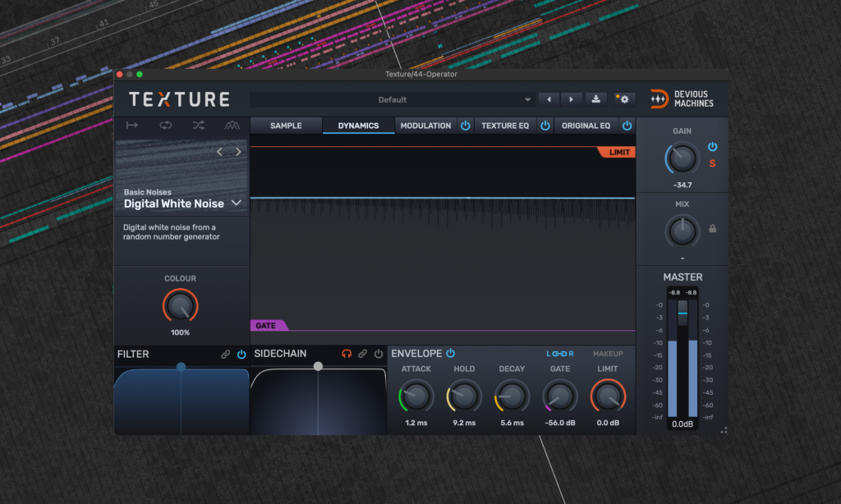Open settings via the gear icon
Screen dimensions: 841x504
(x=623, y=99)
